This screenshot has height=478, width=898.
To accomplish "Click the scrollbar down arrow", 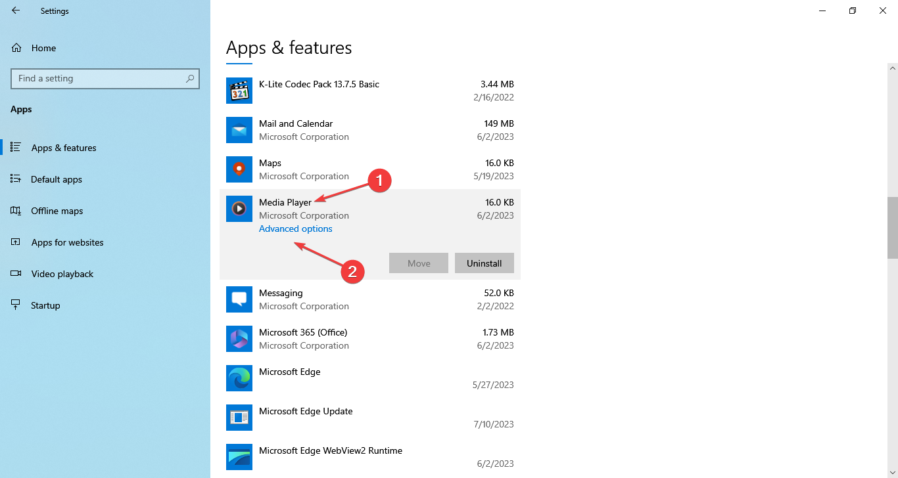I will coord(892,472).
